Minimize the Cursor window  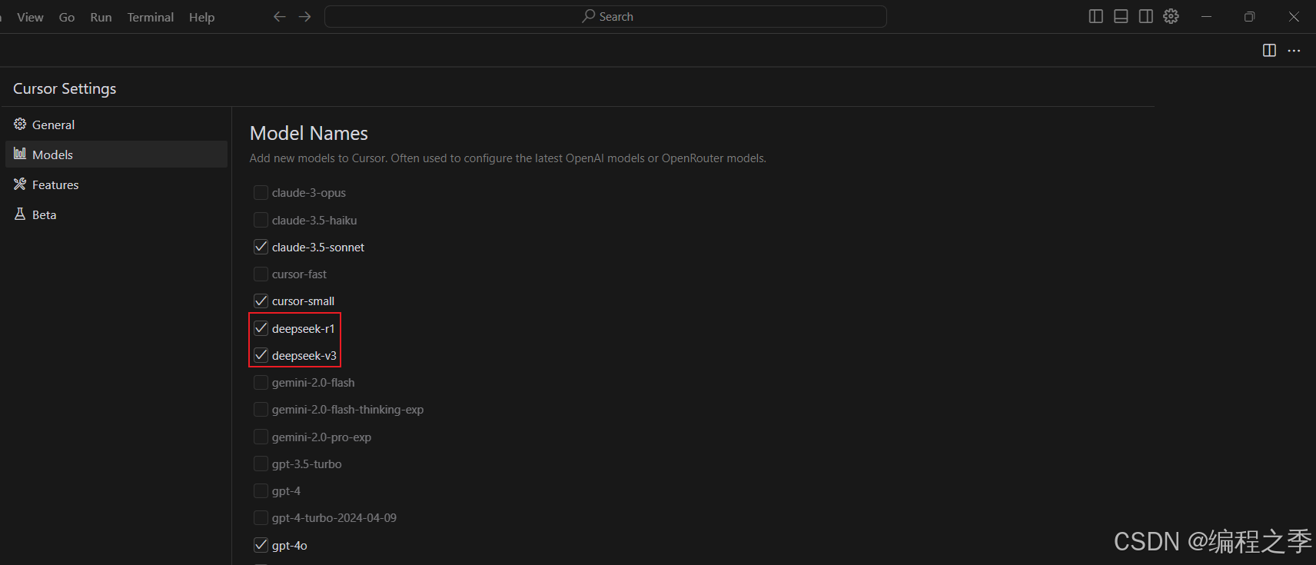pos(1206,16)
